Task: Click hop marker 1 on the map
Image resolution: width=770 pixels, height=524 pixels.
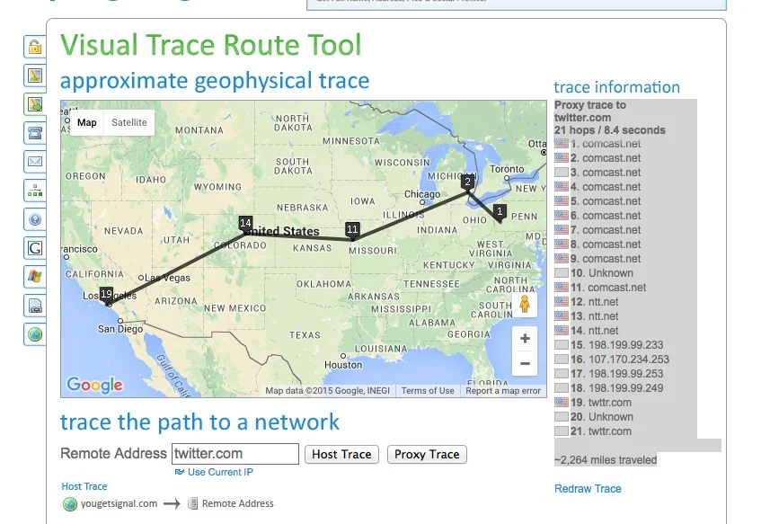Action: point(500,212)
